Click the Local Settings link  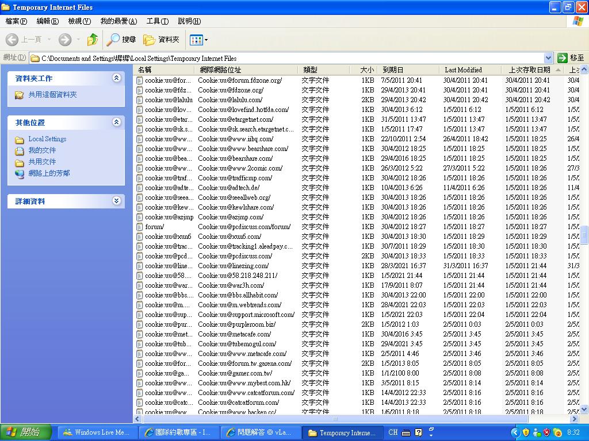[47, 139]
